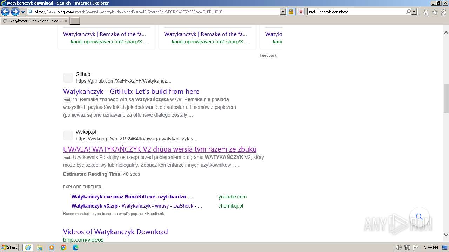Click the Action Center flag icon
The width and height of the screenshot is (449, 252).
[416, 247]
